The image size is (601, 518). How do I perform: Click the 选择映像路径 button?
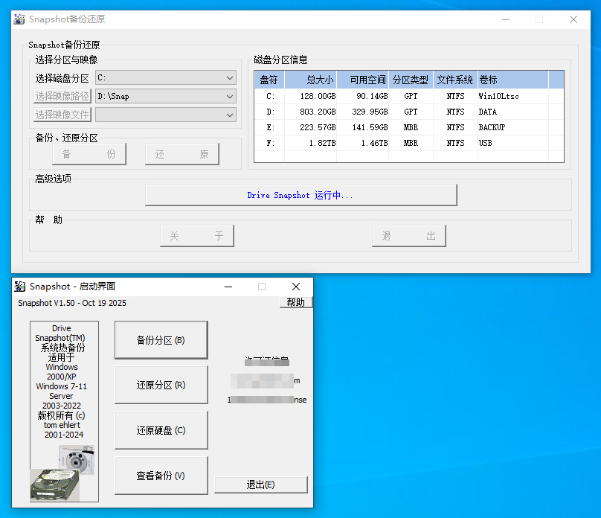point(62,96)
